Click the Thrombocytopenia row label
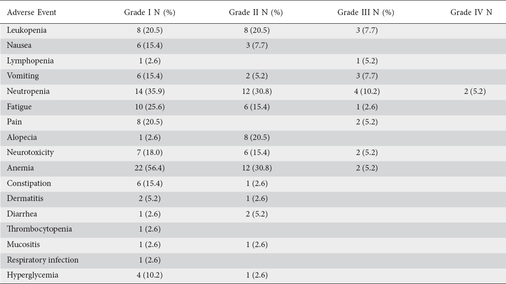 (39, 229)
